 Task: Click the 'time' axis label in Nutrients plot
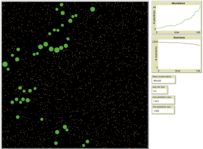[178, 71]
